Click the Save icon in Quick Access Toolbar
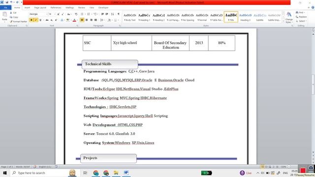 6,2
